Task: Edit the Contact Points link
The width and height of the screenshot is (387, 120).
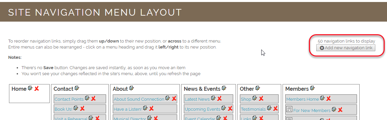Action: [x=87, y=98]
